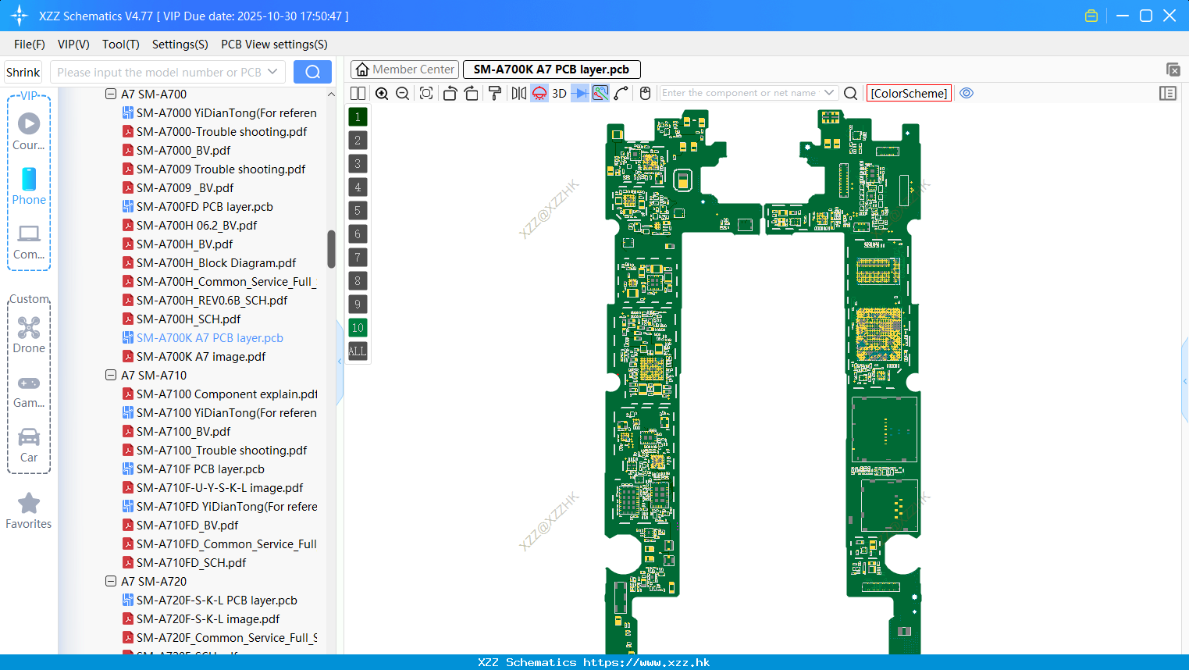This screenshot has width=1189, height=670.
Task: Select the Drone sidebar category
Action: coord(29,334)
